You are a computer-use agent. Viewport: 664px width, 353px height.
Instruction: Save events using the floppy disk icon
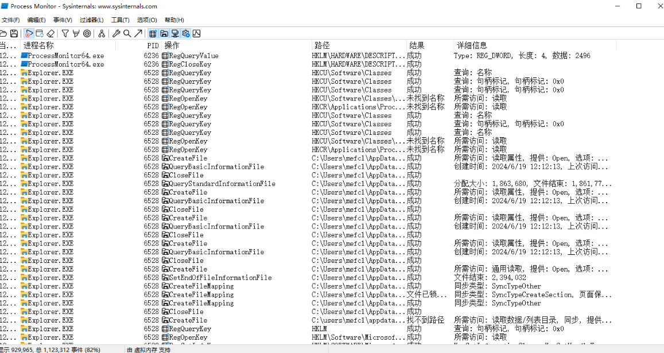pos(14,33)
